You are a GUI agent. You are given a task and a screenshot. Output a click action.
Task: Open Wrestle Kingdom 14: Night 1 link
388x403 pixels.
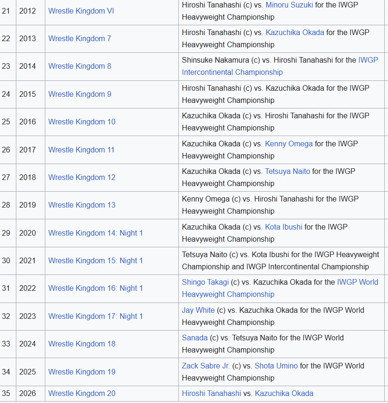[95, 233]
